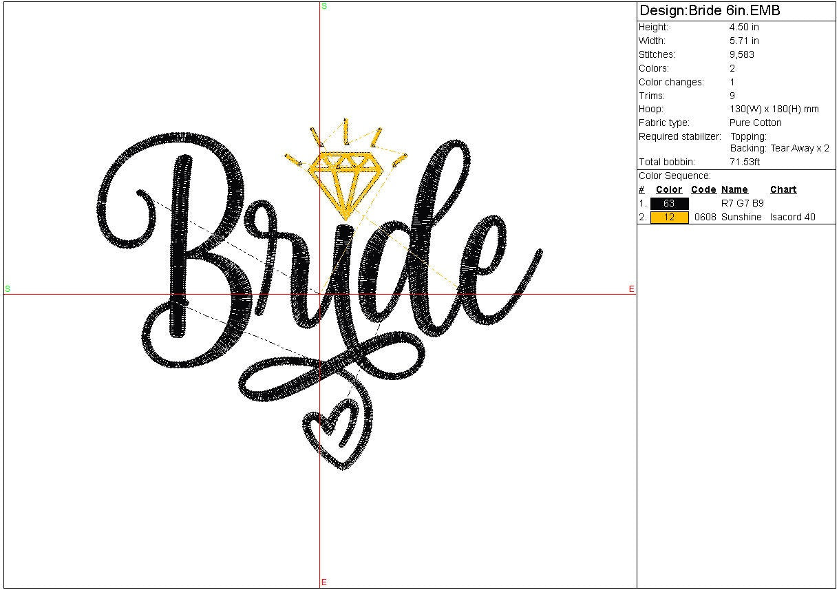Click the red E marker on right edge
Screen dimensions: 839x590
click(631, 289)
